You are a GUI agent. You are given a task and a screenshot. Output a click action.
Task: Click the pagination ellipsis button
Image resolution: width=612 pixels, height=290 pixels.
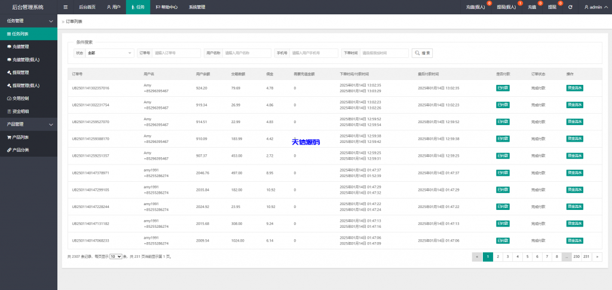point(567,257)
